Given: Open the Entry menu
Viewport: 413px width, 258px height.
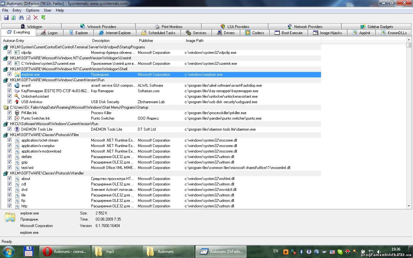Looking at the screenshot, I should coord(17,10).
